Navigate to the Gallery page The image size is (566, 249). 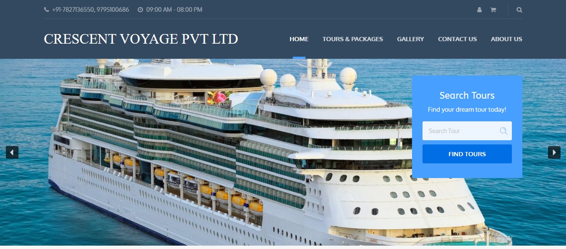(410, 39)
